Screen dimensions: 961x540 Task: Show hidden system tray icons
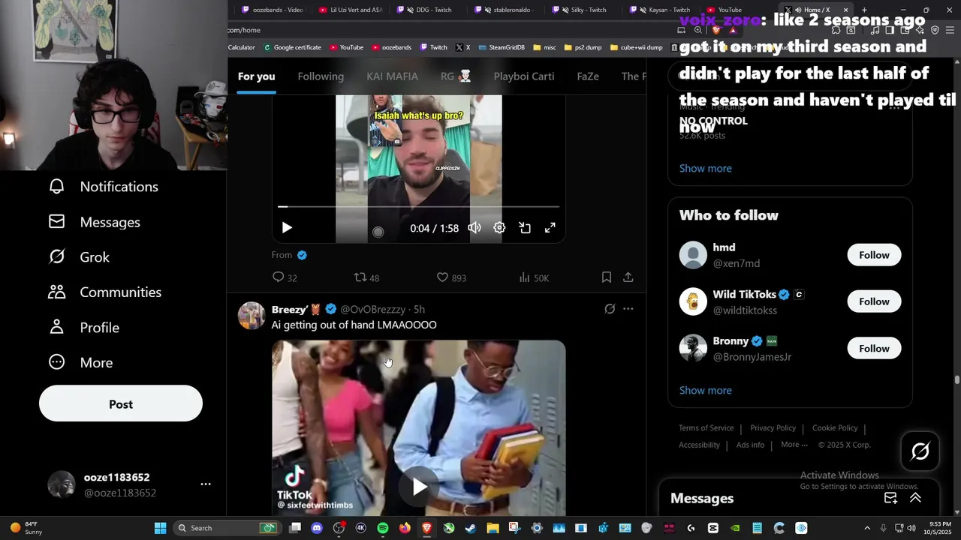[x=867, y=528]
